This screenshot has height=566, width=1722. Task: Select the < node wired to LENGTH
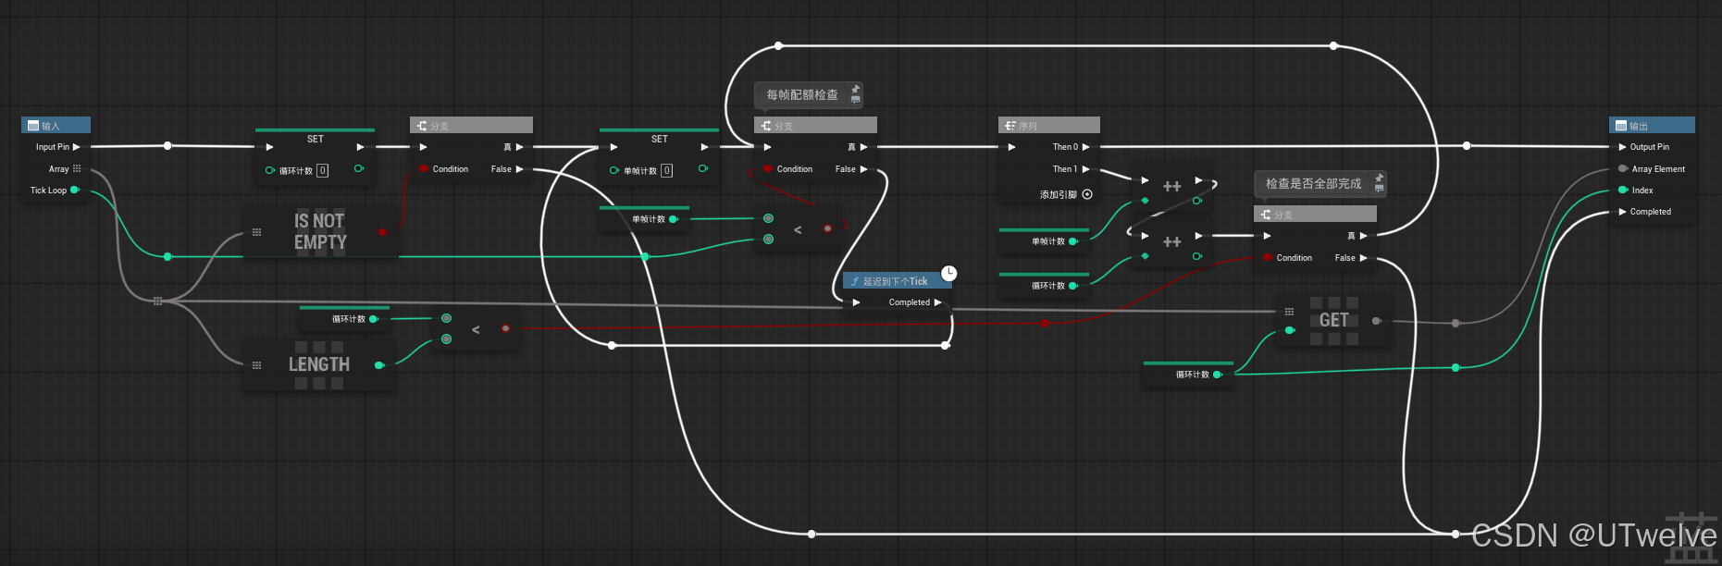[x=476, y=329]
